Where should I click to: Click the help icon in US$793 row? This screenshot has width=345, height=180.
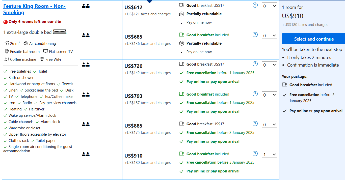[x=255, y=94]
